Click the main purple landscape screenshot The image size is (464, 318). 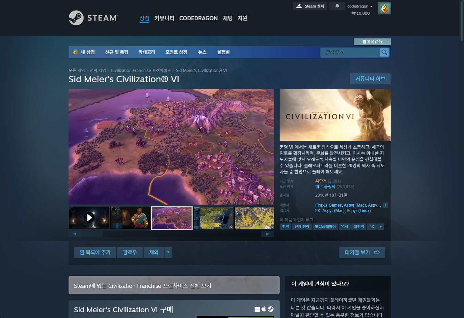pos(171,147)
